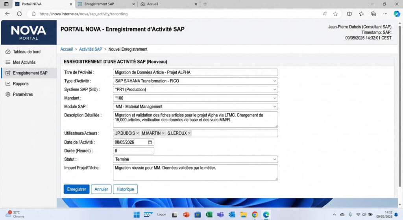Open the Collections icon

tap(373, 14)
